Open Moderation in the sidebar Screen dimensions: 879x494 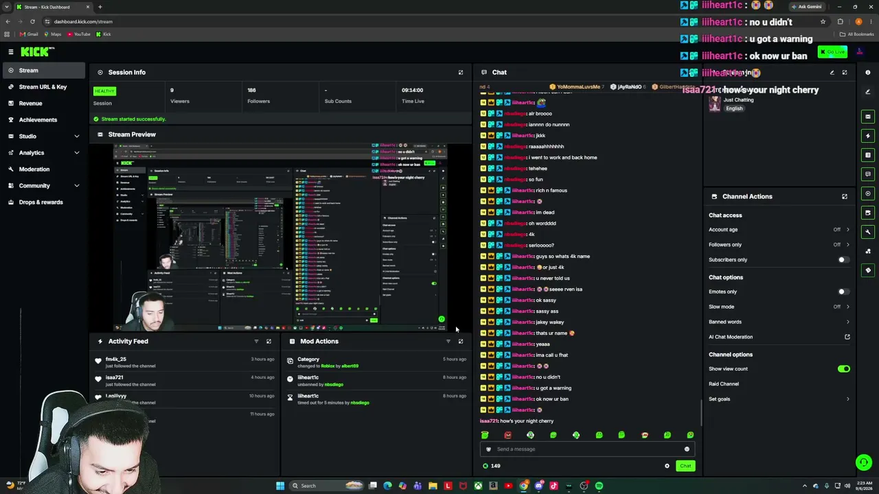pos(43,169)
